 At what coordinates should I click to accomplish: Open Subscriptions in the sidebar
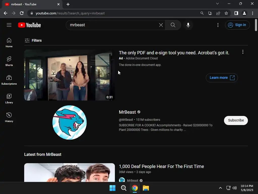pyautogui.click(x=9, y=80)
